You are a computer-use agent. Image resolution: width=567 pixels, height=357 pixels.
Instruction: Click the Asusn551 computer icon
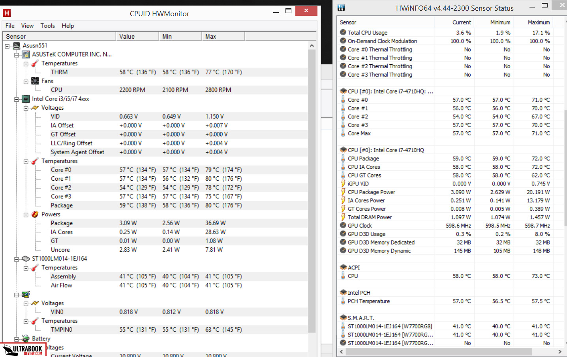coord(17,45)
